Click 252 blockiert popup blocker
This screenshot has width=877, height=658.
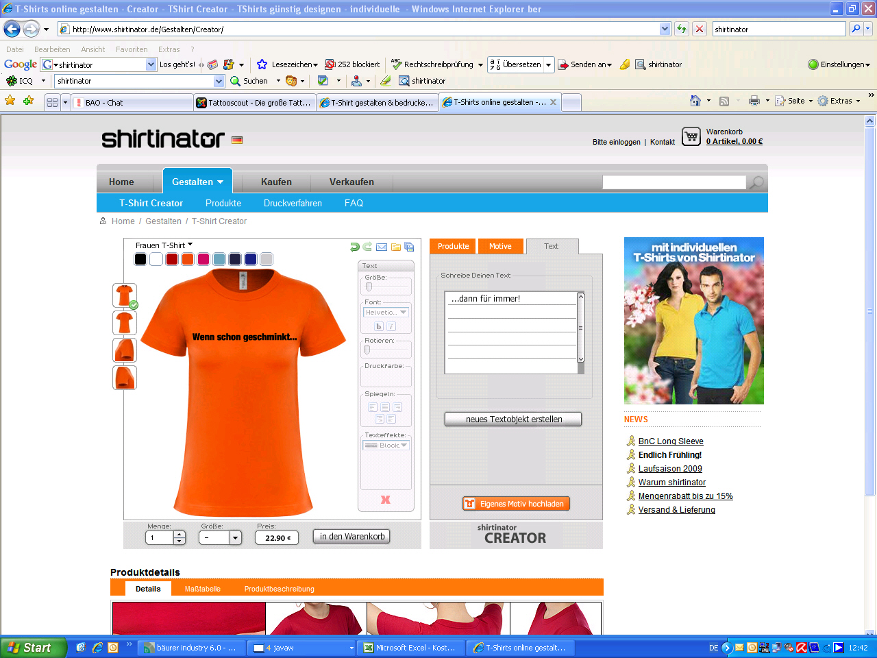click(x=352, y=64)
